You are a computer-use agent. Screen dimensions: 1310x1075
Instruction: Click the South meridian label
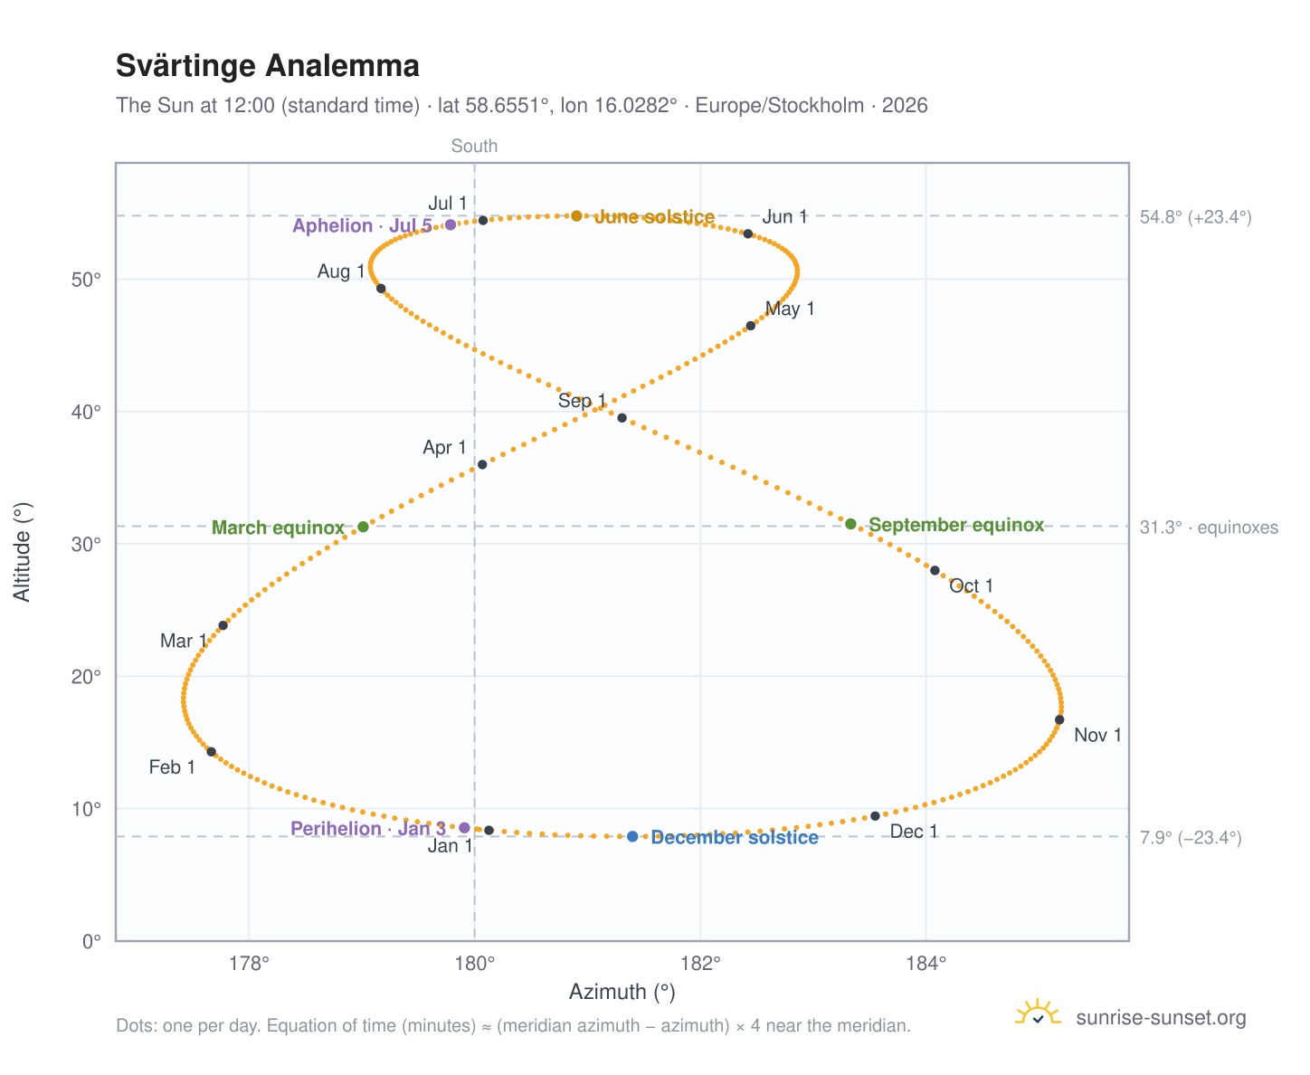[475, 147]
